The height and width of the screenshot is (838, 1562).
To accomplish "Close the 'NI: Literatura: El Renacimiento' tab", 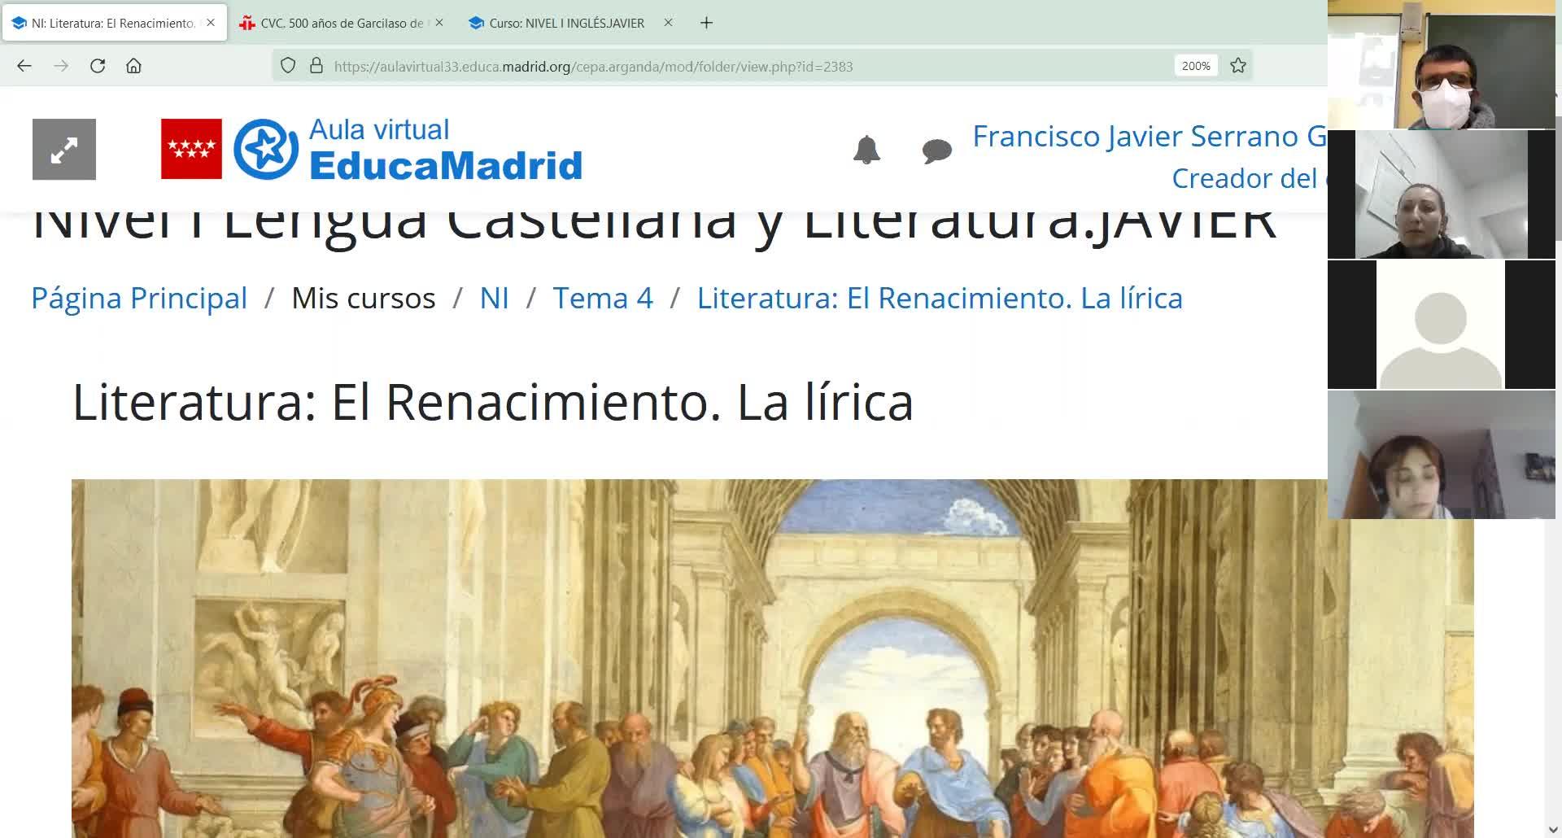I will pos(211,23).
